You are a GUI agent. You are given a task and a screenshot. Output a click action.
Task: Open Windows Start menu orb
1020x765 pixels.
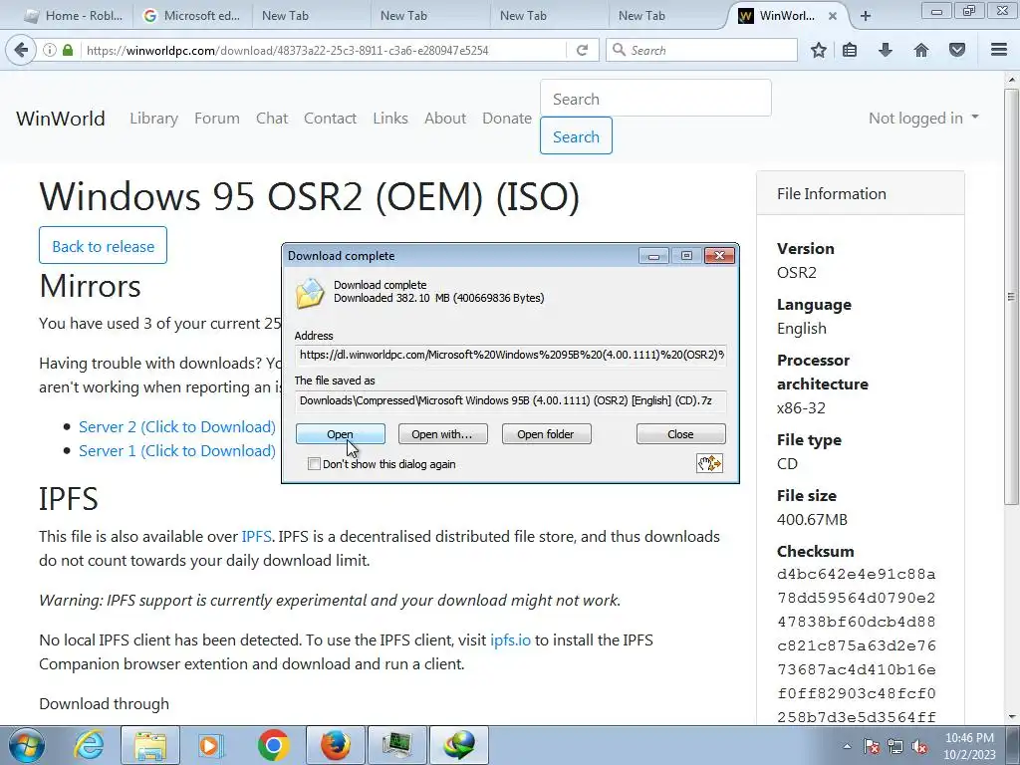tap(27, 745)
